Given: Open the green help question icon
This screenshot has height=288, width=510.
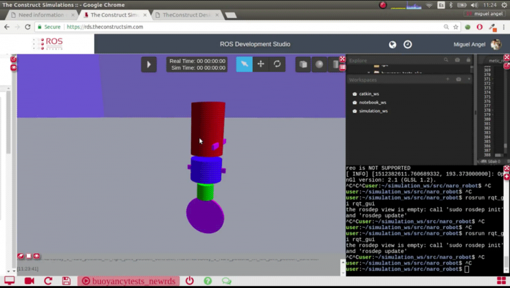Looking at the screenshot, I should point(208,281).
